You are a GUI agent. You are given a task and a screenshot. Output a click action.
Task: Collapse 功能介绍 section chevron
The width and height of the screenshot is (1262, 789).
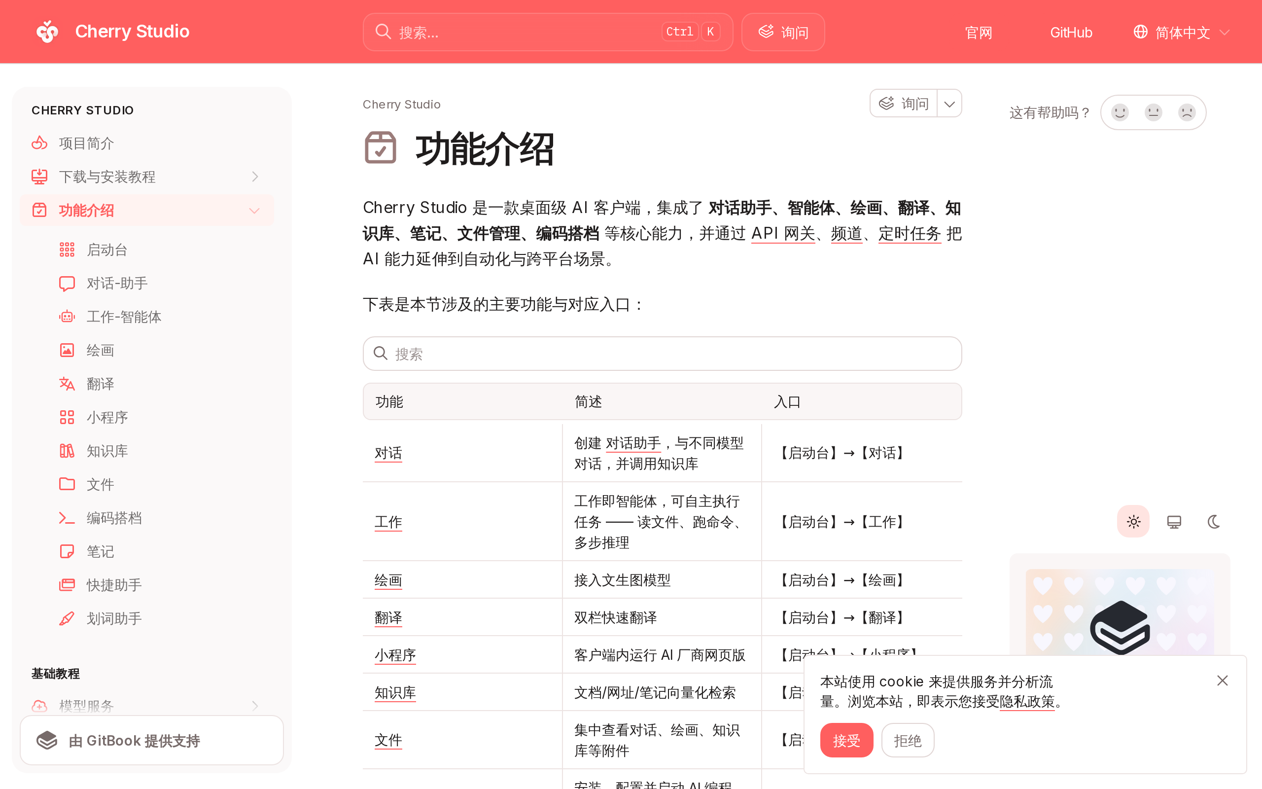tap(254, 210)
